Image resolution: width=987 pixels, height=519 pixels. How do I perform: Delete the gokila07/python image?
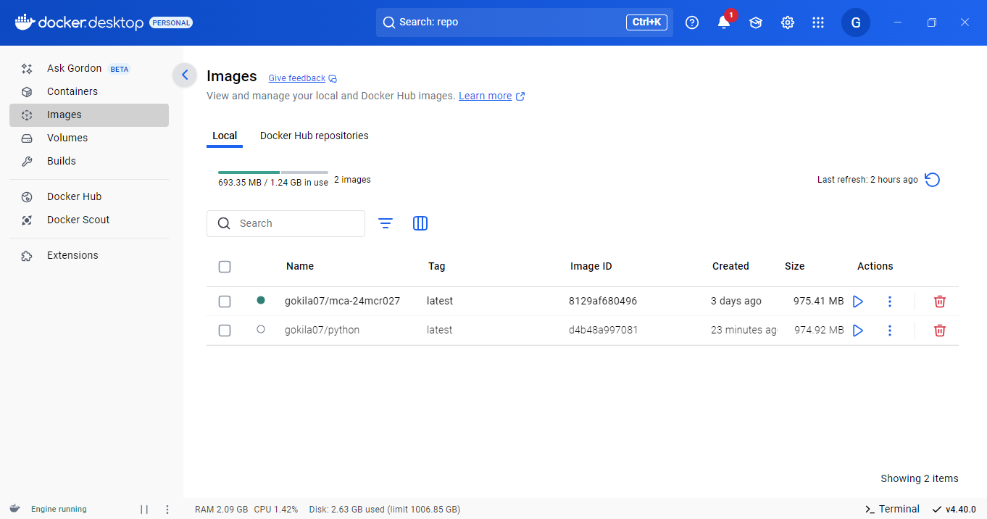[x=940, y=331]
